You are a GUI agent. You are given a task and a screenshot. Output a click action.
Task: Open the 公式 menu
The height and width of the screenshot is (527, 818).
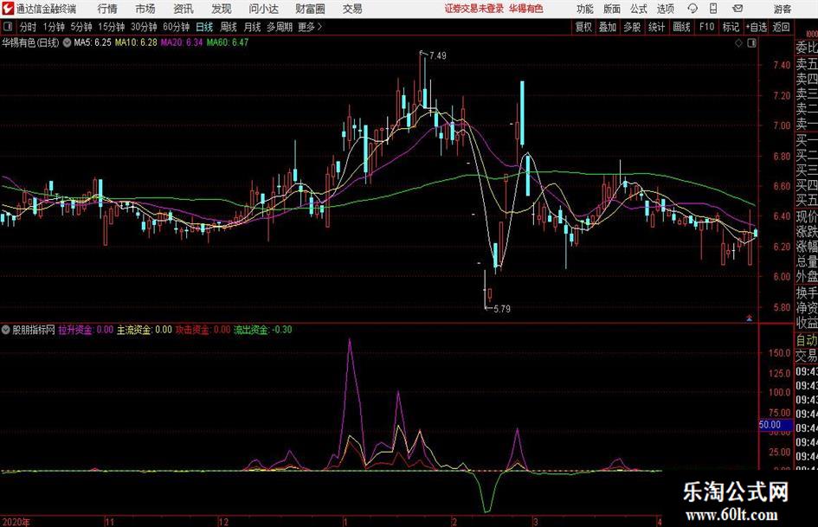[638, 9]
